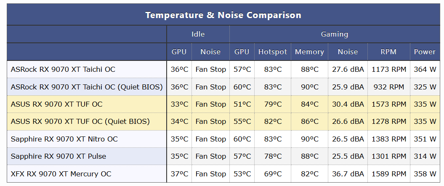Select ASRock Taichi OC (Quiet BIOS) row label
444x186 pixels.
coord(87,87)
